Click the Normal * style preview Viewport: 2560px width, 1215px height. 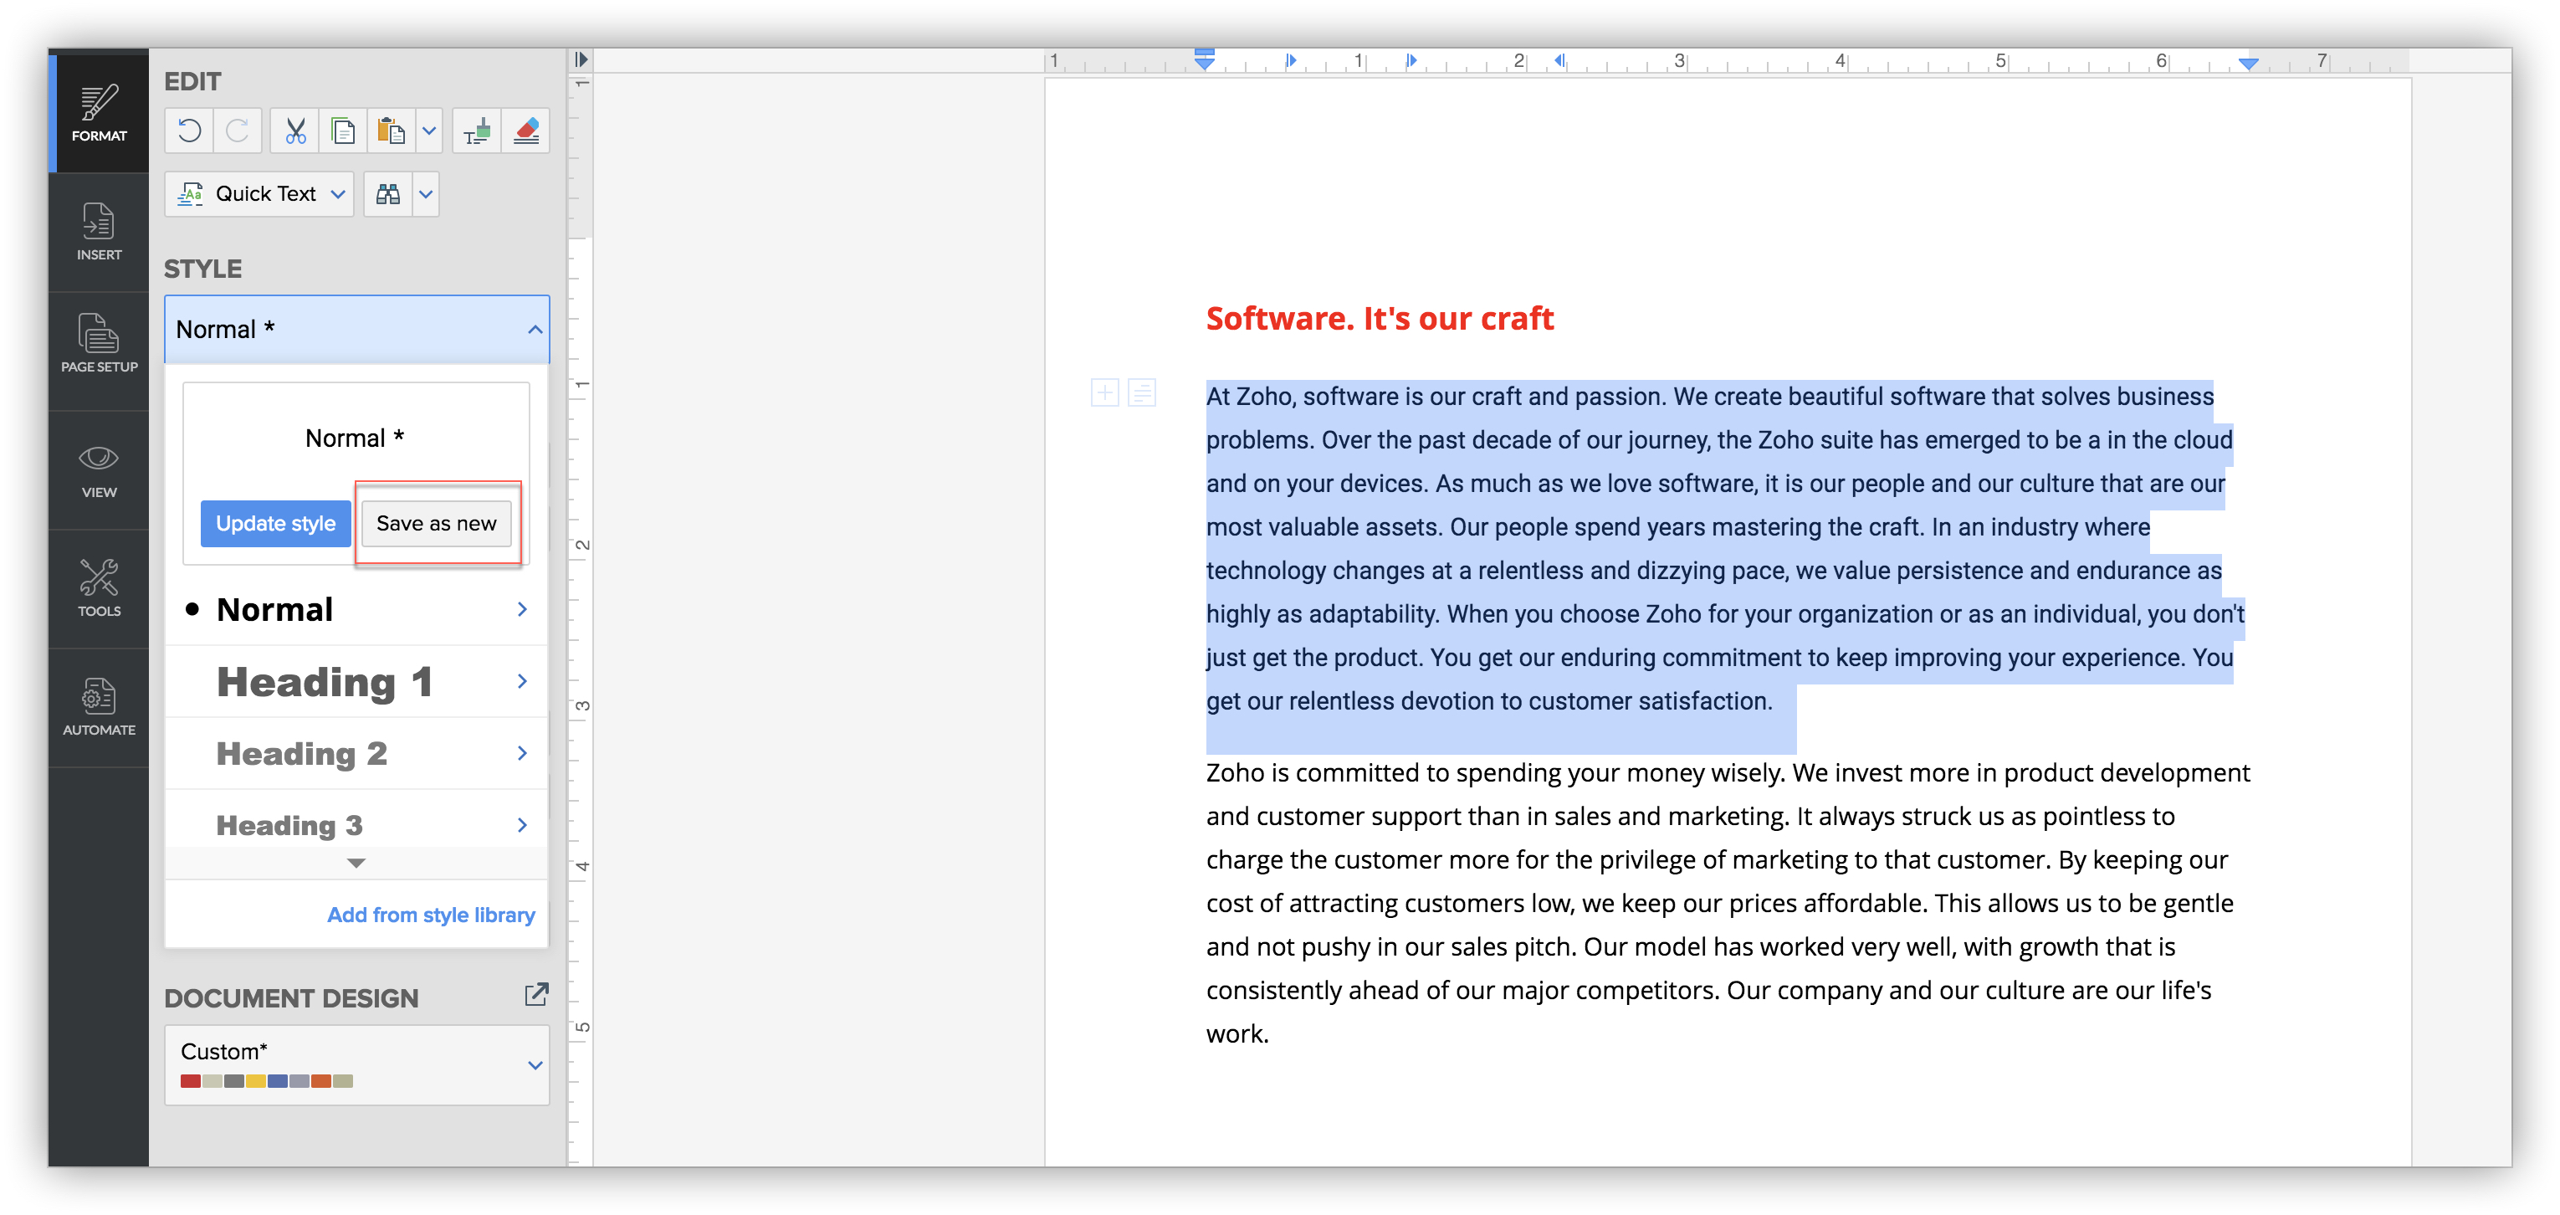(x=354, y=438)
